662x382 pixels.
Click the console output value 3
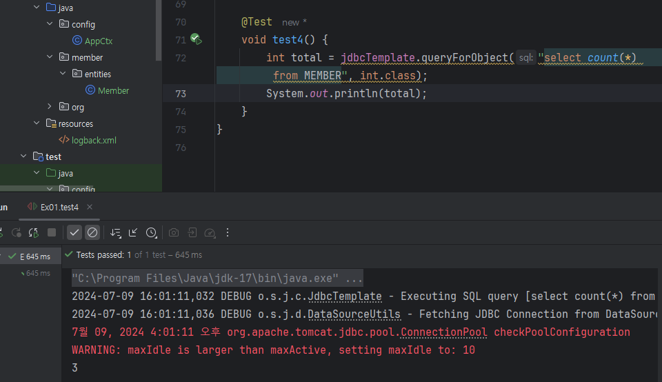tap(74, 368)
